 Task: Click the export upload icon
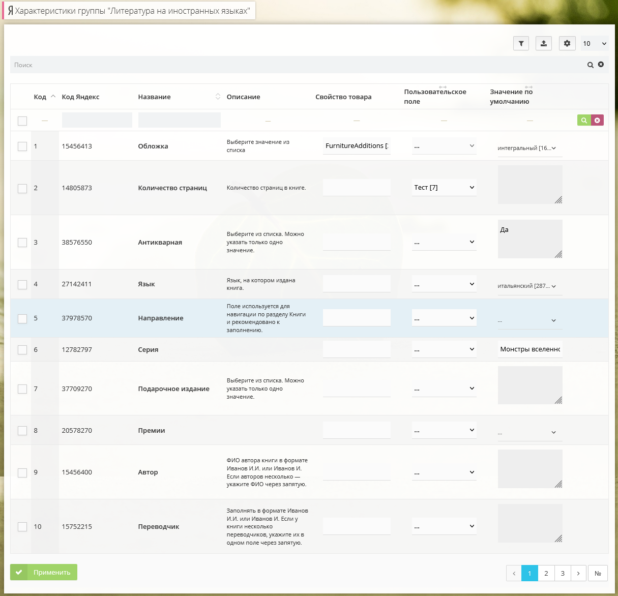coord(543,44)
